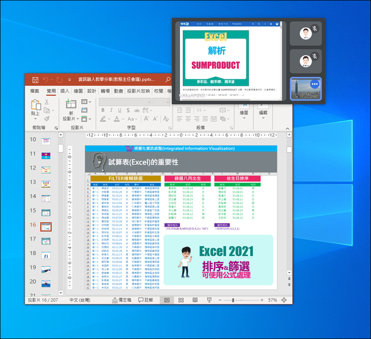371x339 pixels.
Task: Click the 備忘稿 notes button
Action: click(x=122, y=300)
